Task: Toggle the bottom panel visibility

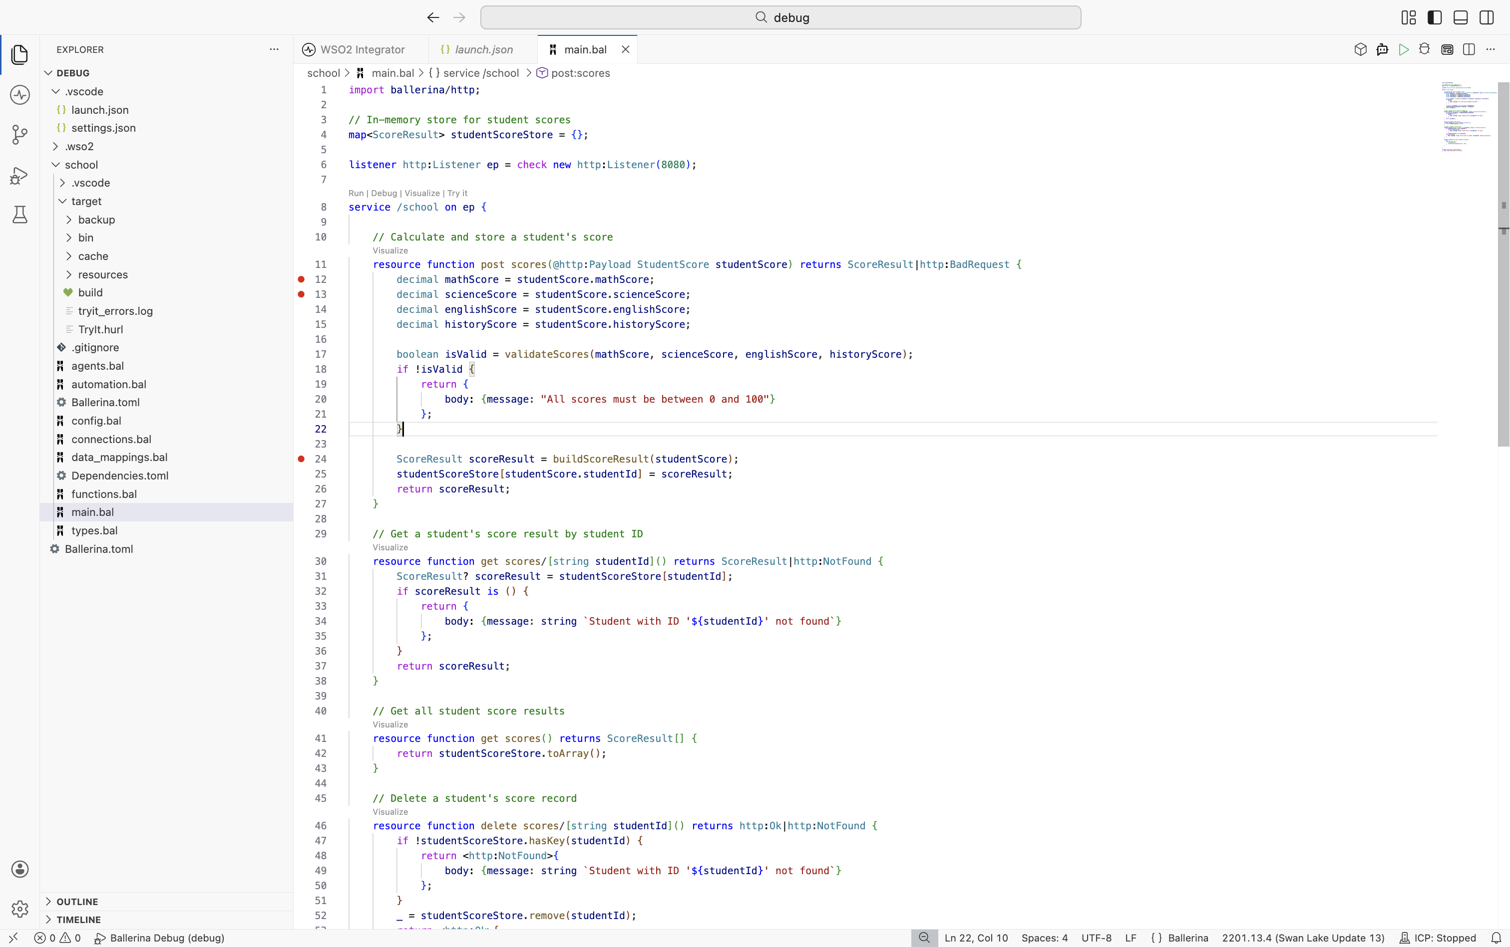Action: [x=1461, y=17]
